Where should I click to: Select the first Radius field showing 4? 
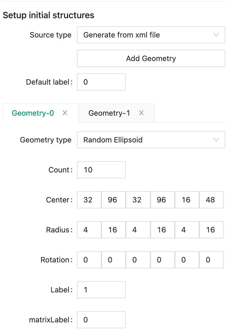point(89,230)
